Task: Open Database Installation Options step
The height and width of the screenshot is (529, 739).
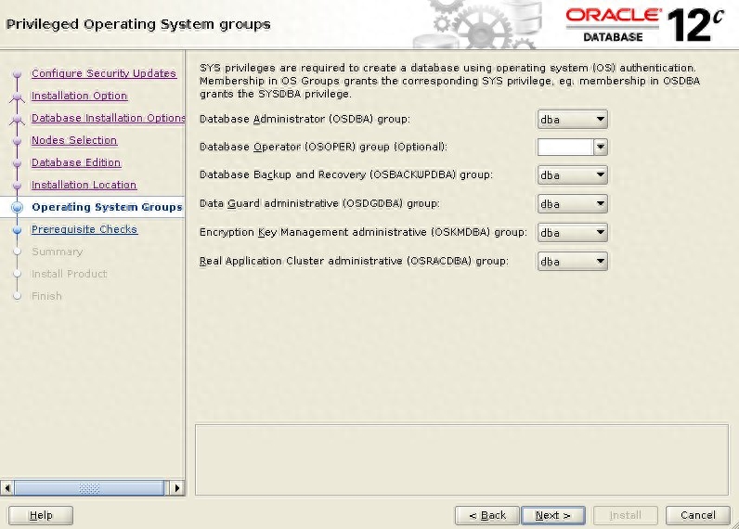Action: [108, 118]
